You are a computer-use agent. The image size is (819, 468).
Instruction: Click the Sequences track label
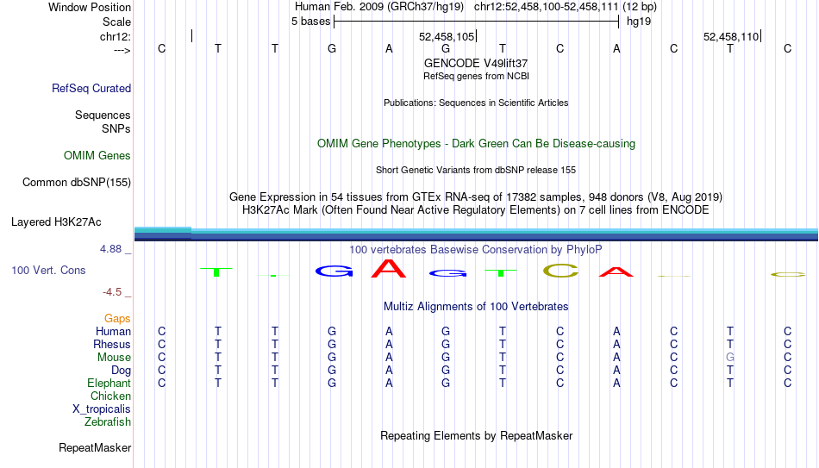pos(103,115)
